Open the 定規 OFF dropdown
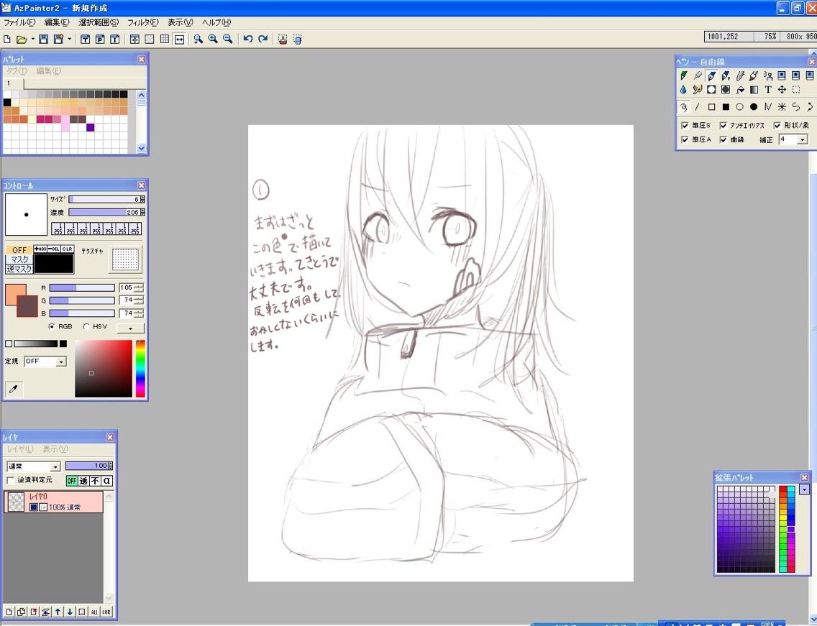 coord(61,362)
